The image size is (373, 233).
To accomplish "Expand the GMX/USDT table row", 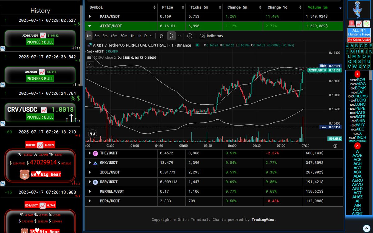I will [90, 162].
